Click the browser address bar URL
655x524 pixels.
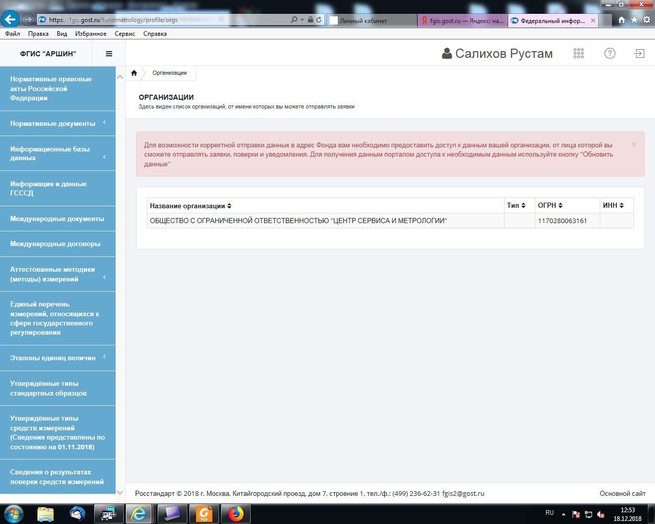click(164, 20)
